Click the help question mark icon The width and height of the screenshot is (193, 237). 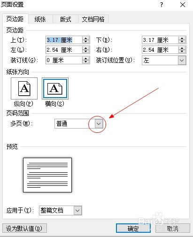pyautogui.click(x=162, y=5)
